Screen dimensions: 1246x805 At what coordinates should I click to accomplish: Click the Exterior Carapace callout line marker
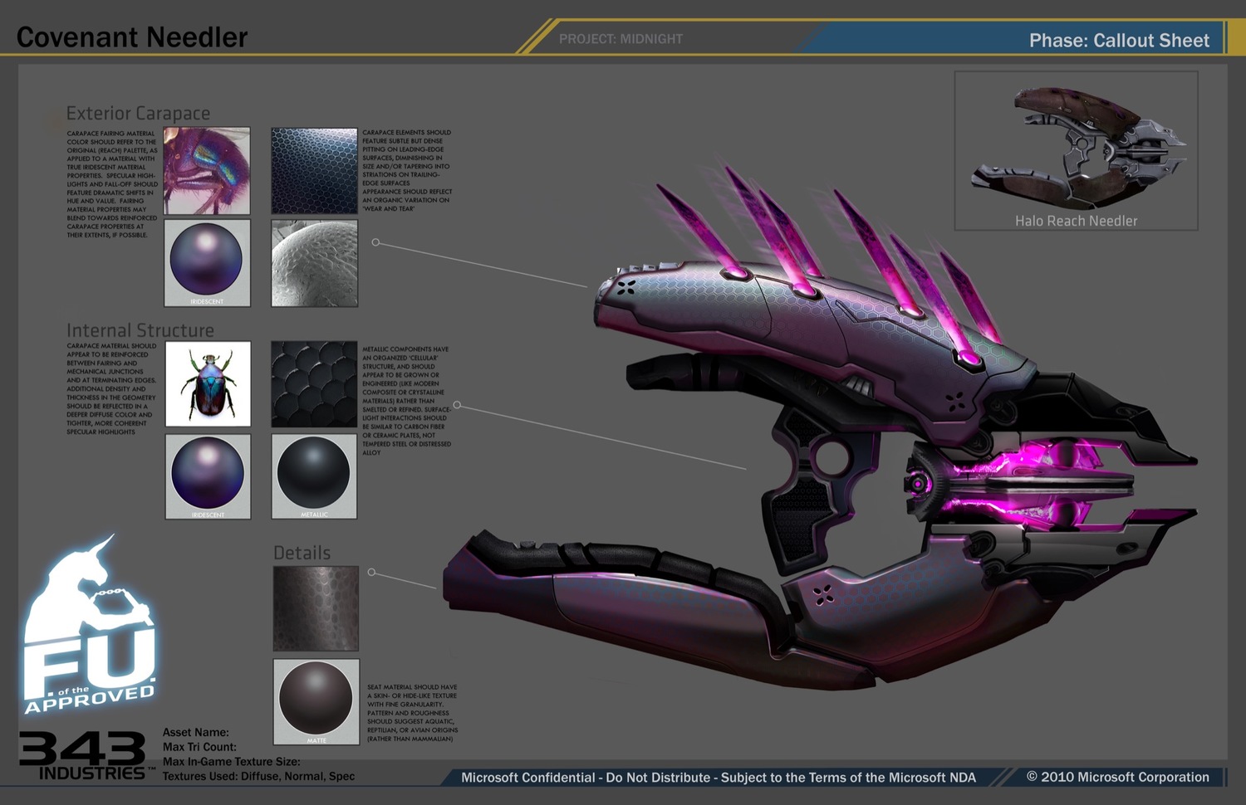point(375,242)
